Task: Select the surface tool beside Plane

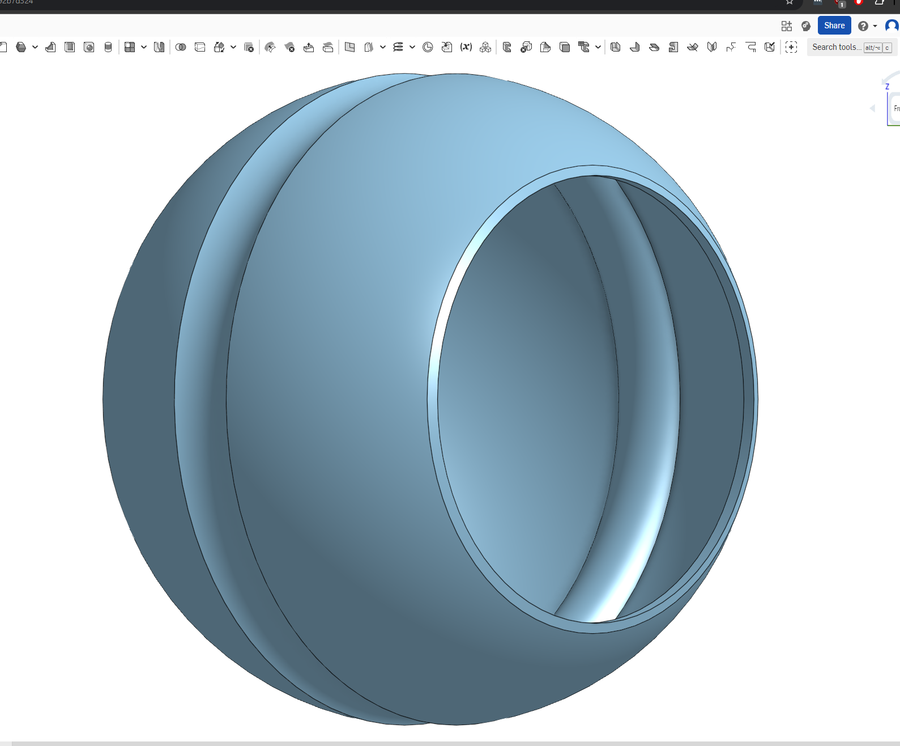Action: (x=369, y=47)
